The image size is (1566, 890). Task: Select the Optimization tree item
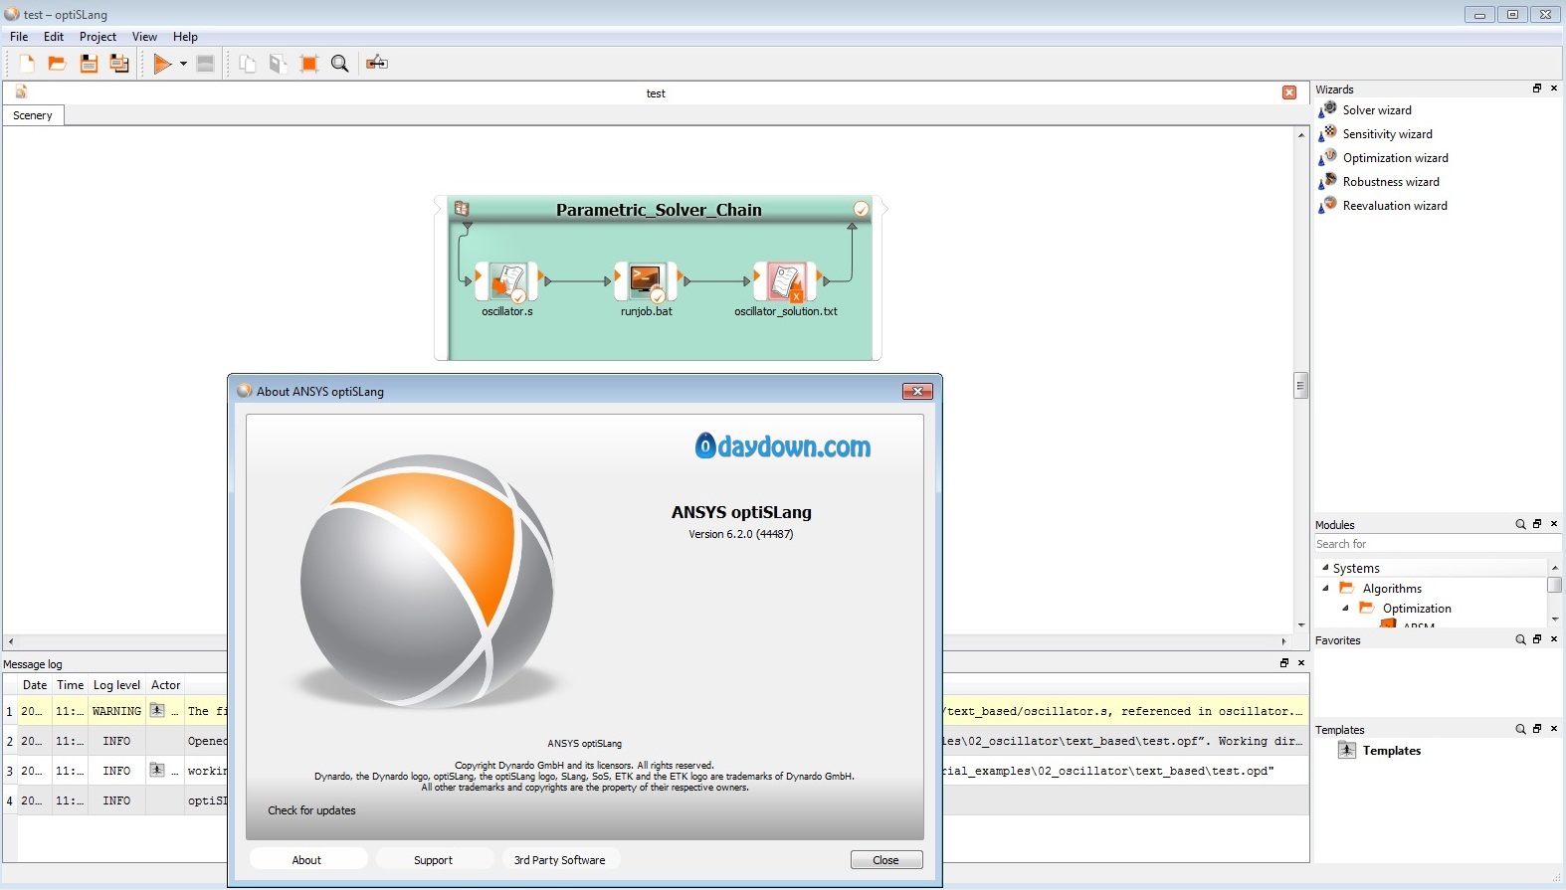coord(1417,609)
